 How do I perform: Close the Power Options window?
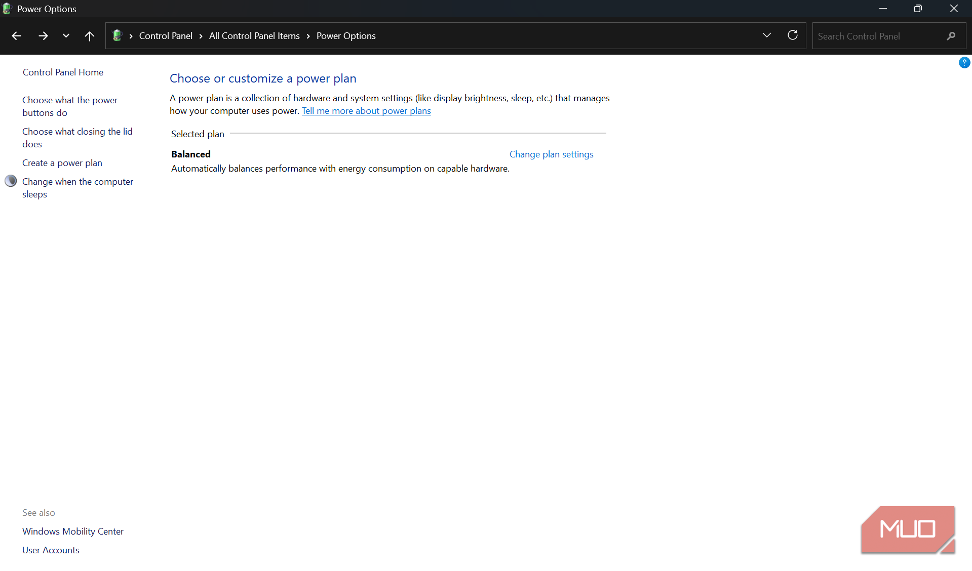click(954, 9)
